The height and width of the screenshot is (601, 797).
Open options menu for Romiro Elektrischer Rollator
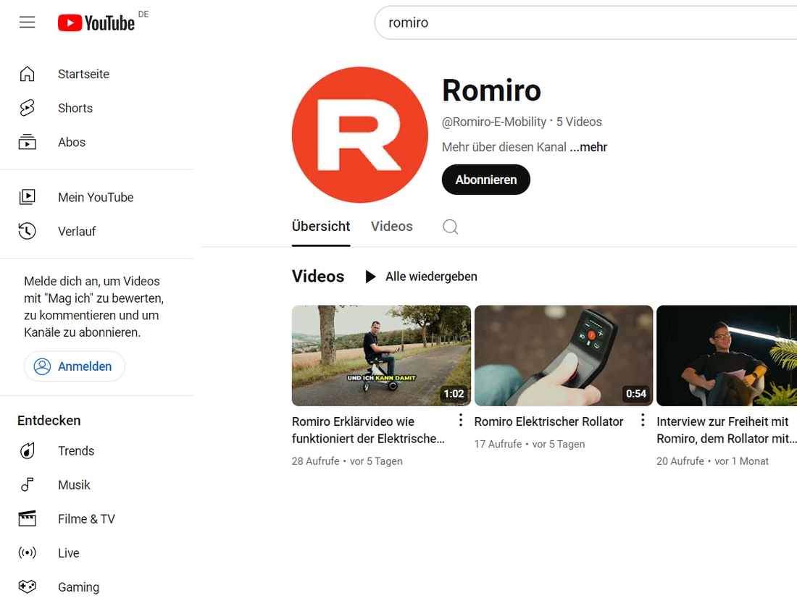(x=643, y=421)
